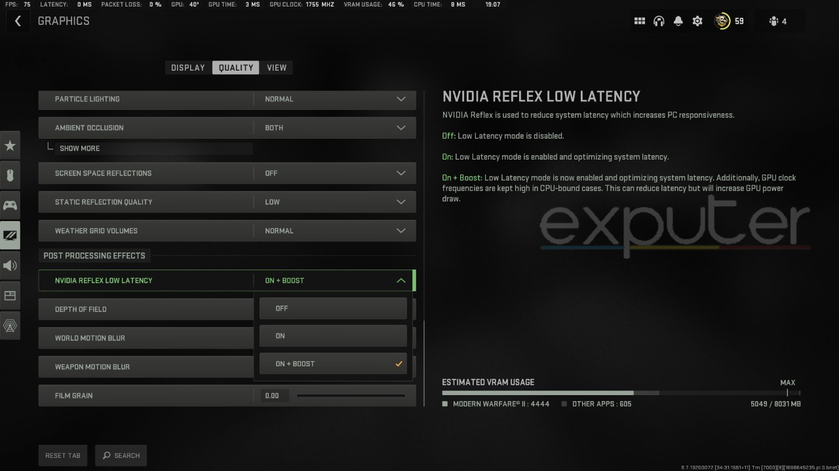Open the notifications bell icon

coord(678,21)
